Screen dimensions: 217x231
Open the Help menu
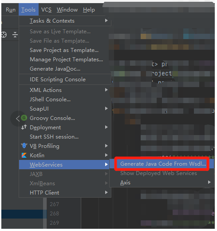[x=89, y=10]
